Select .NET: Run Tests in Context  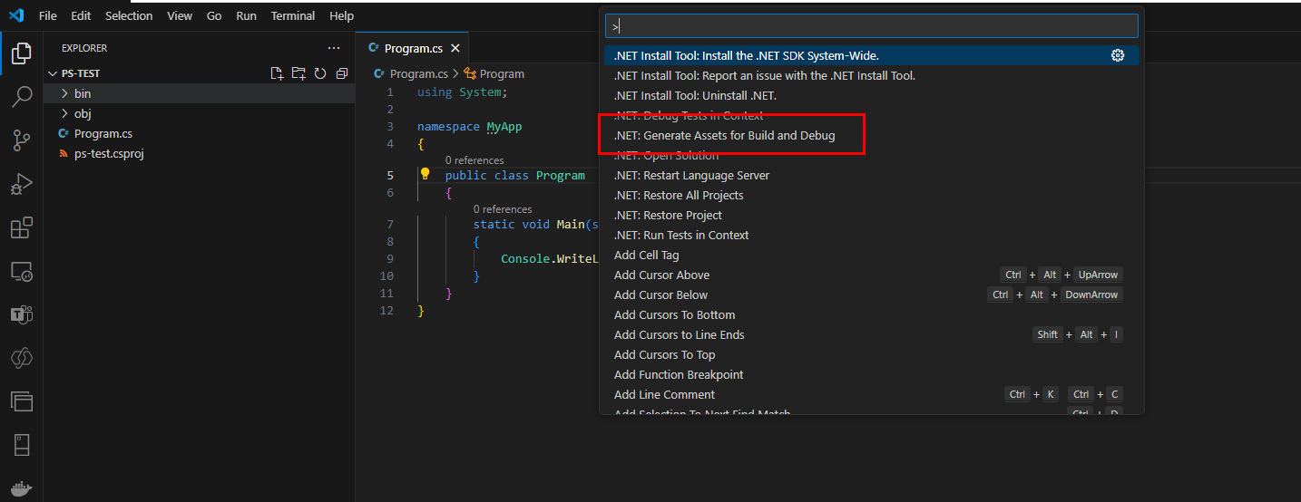pos(871,235)
